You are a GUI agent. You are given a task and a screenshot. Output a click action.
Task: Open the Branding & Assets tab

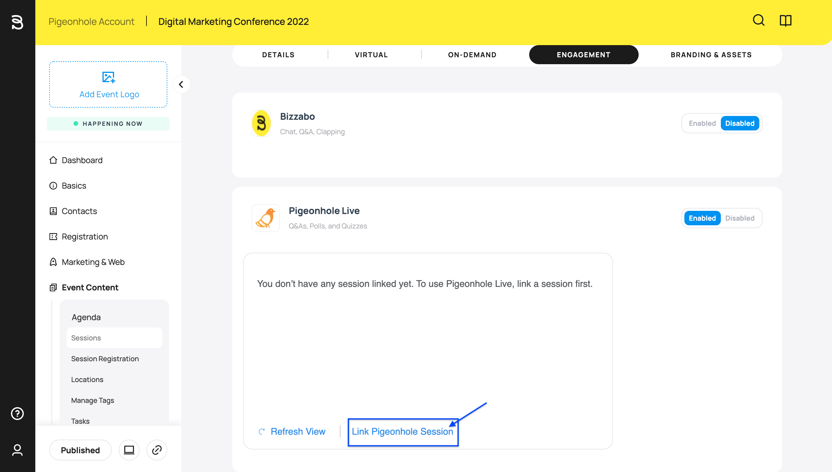click(711, 55)
